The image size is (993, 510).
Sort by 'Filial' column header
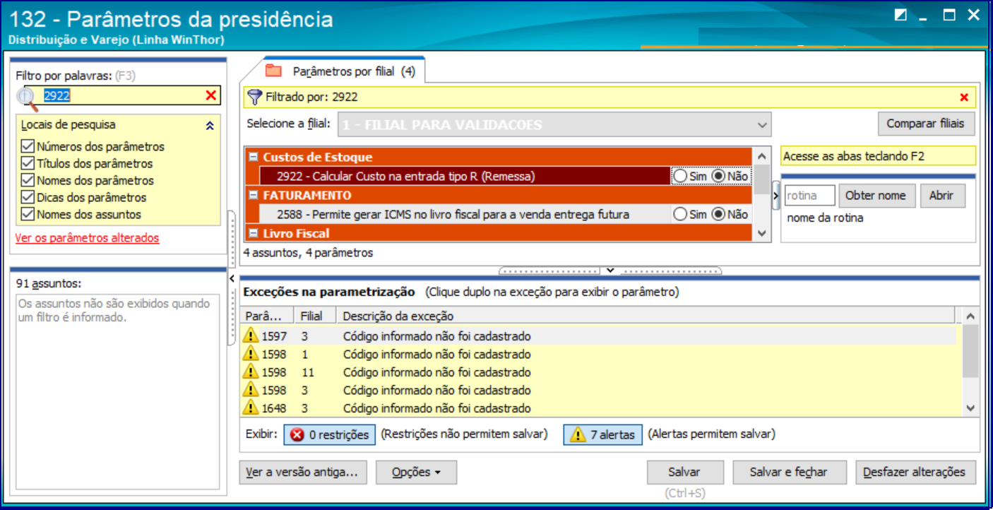(314, 316)
